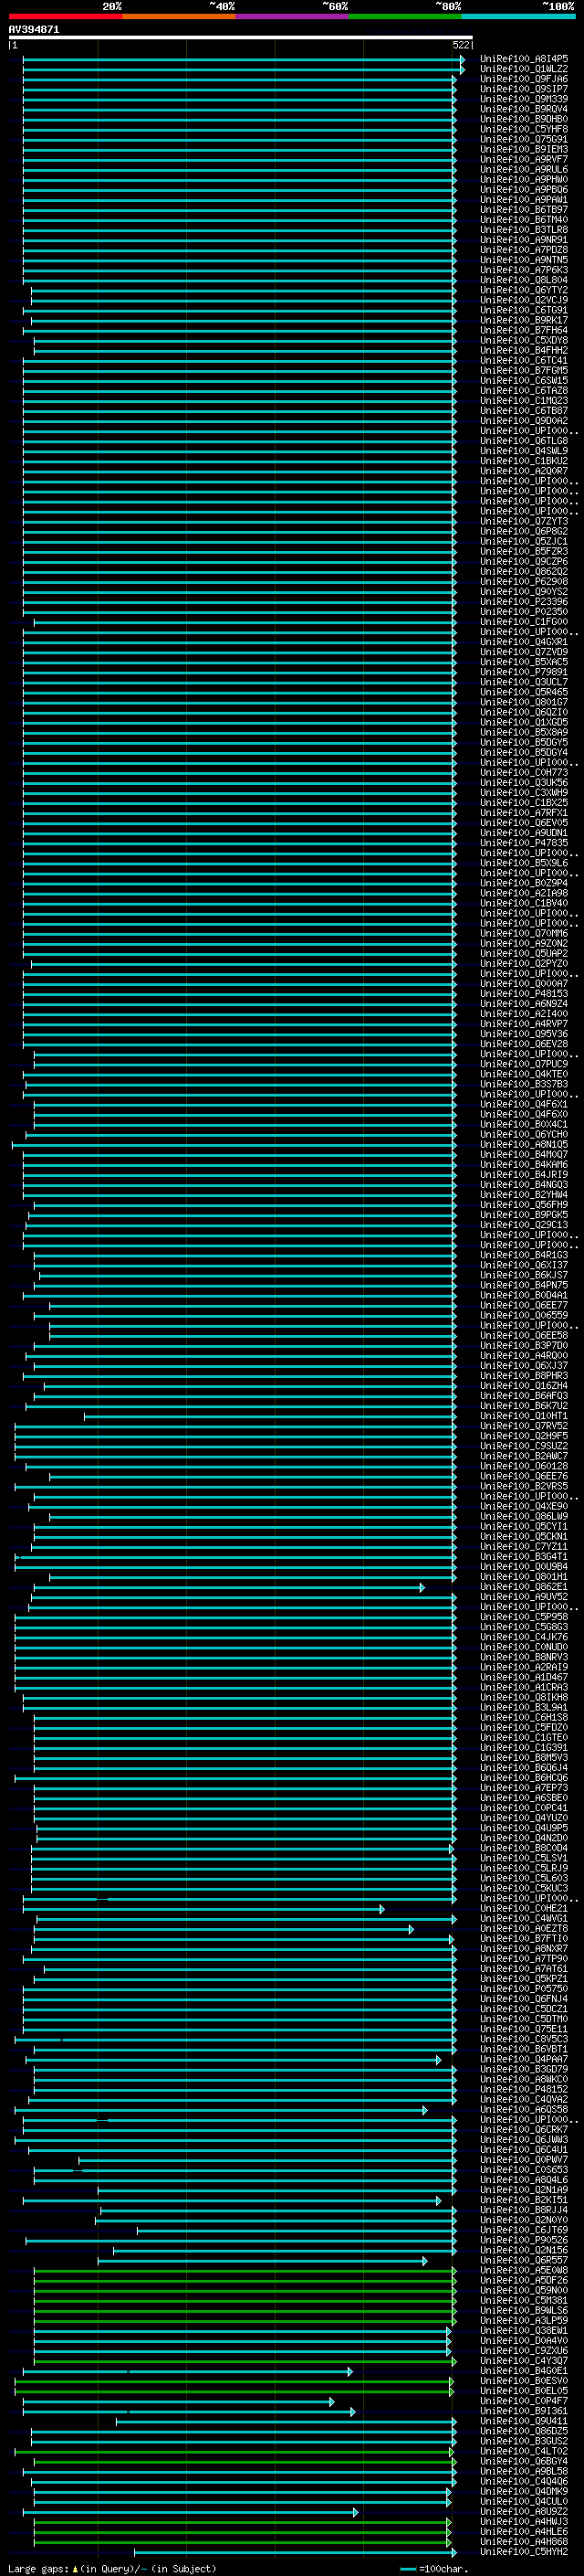Viewport: 584px width, 2576px height.
Task: Select label UniRef100_Q38EW1
Action: pyautogui.click(x=524, y=2330)
